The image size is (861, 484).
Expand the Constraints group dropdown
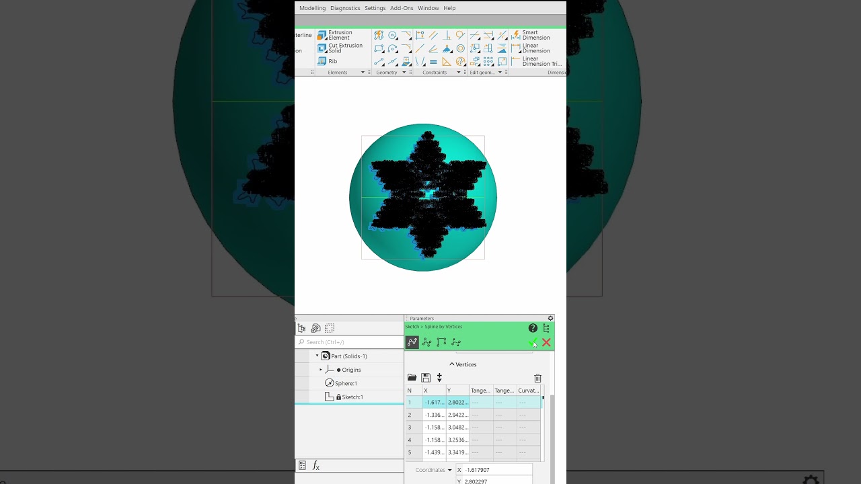[459, 73]
